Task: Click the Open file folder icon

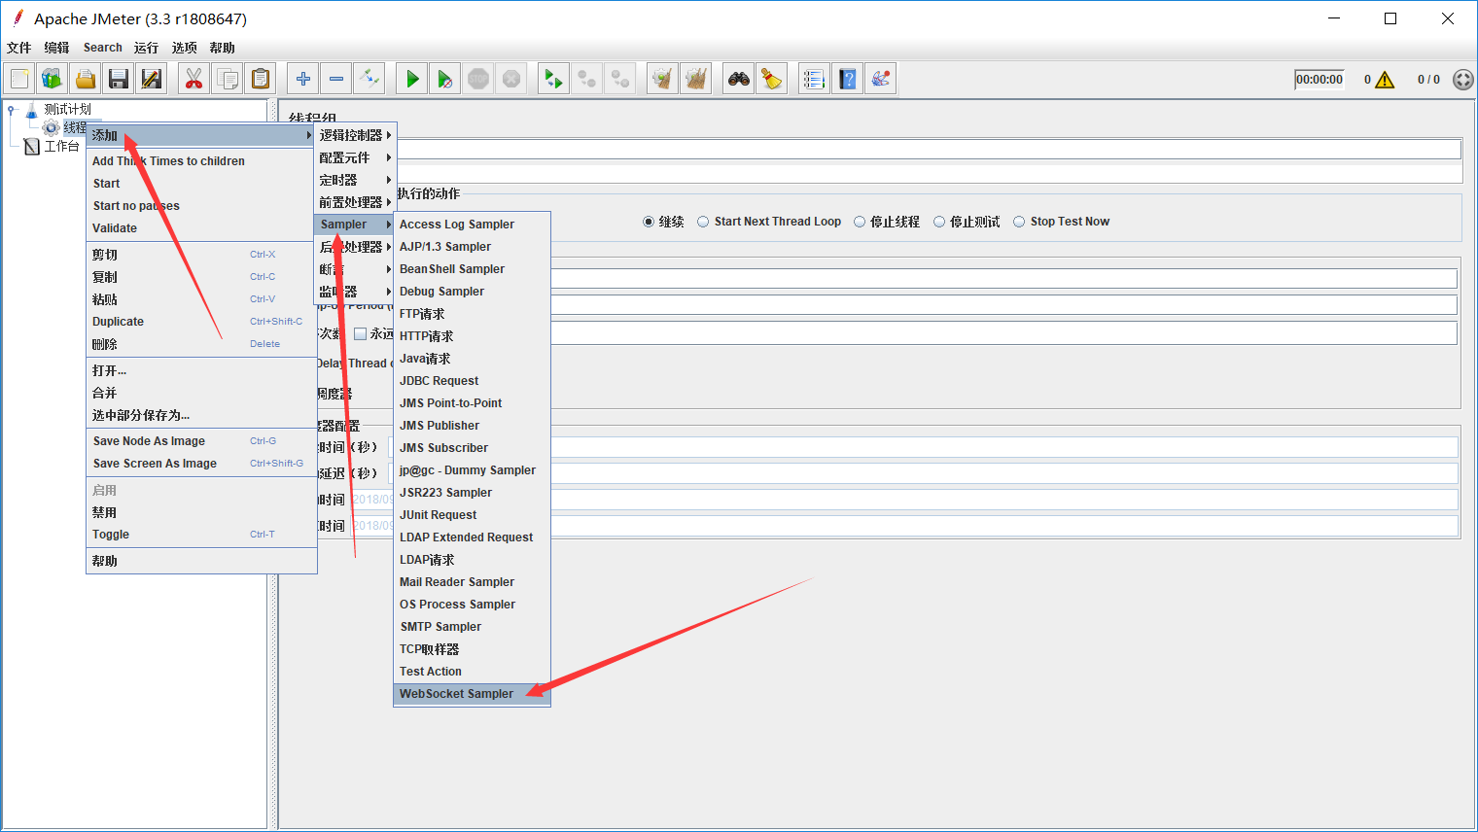Action: tap(86, 79)
